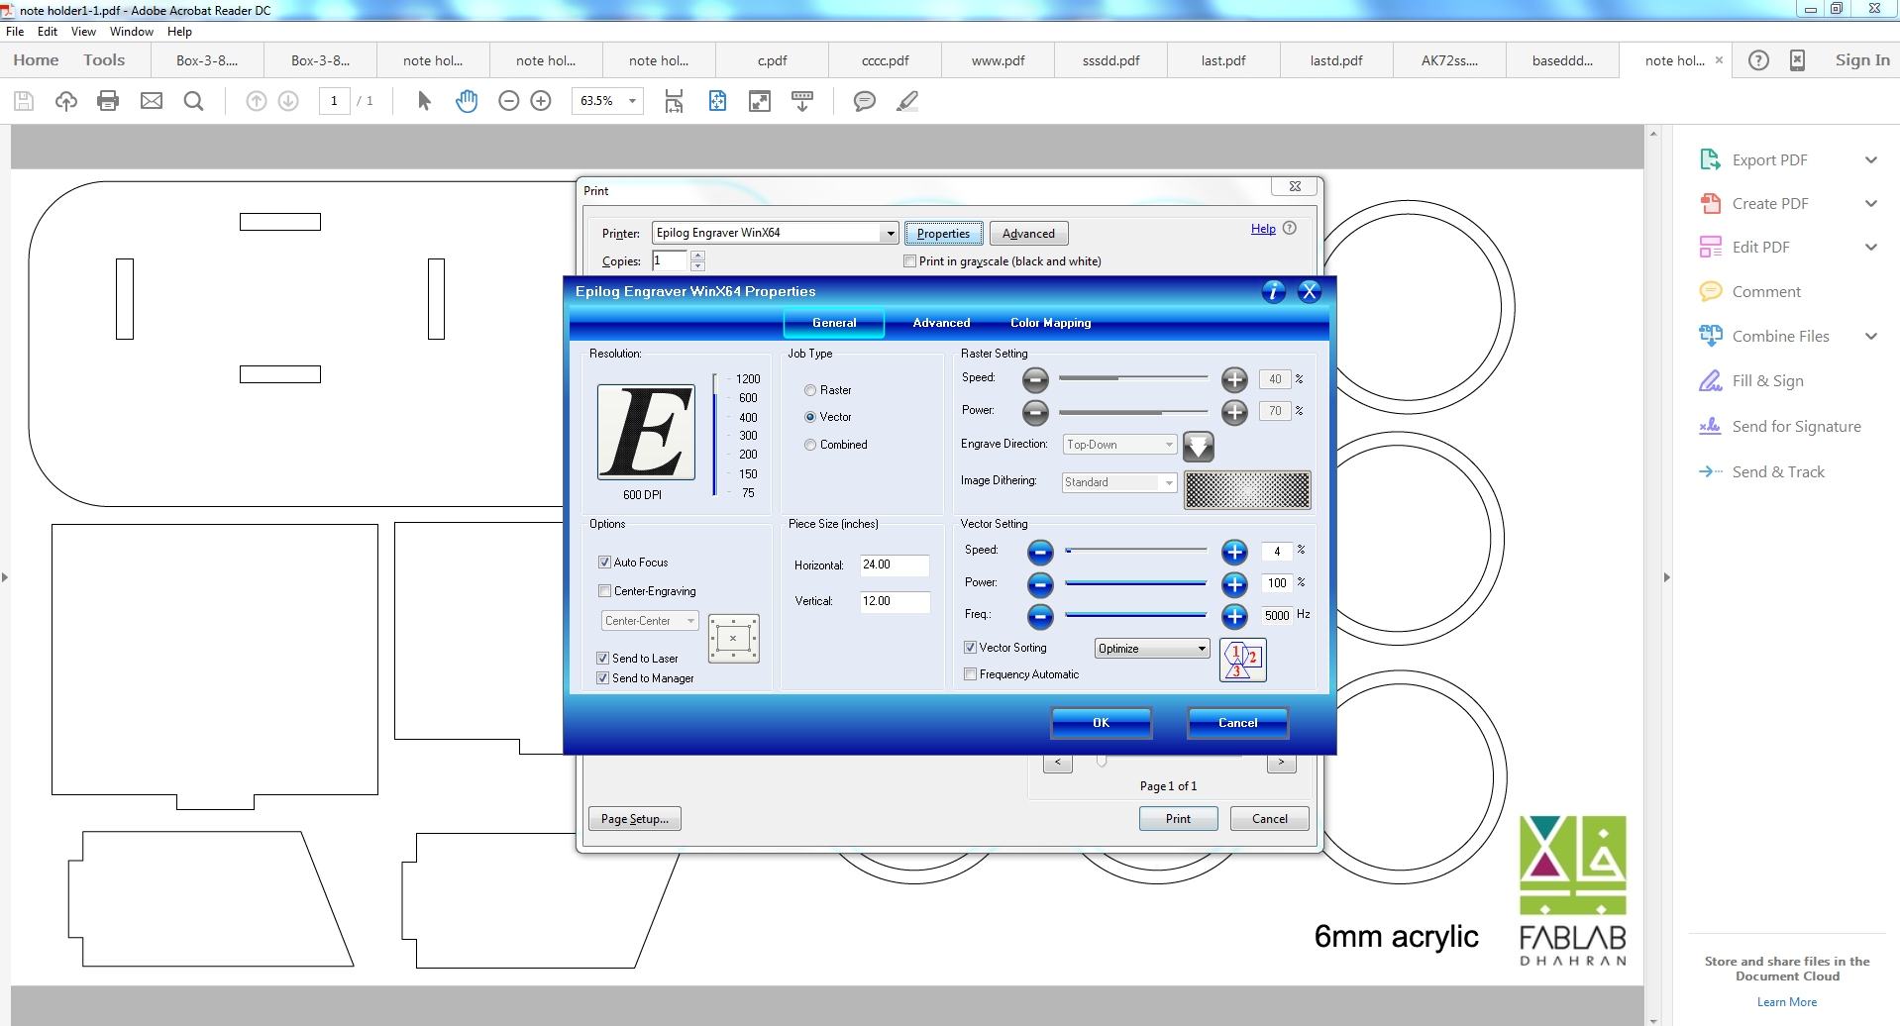Screen dimensions: 1900x1026
Task: Open the Vector Sorting Optimize dropdown
Action: coord(1153,649)
